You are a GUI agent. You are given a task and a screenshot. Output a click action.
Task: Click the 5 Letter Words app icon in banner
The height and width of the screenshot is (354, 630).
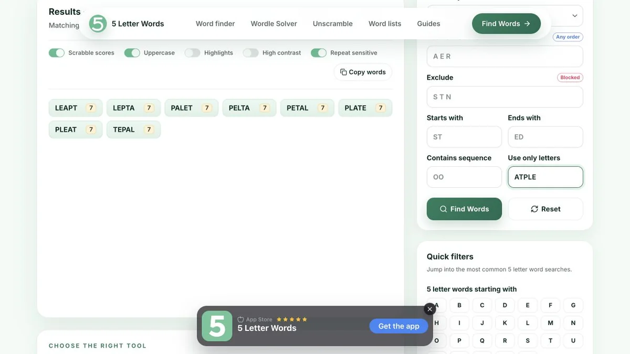(217, 326)
